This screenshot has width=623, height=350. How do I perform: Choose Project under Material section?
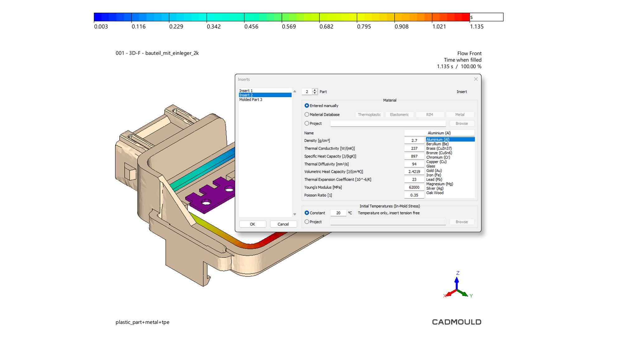click(x=307, y=123)
